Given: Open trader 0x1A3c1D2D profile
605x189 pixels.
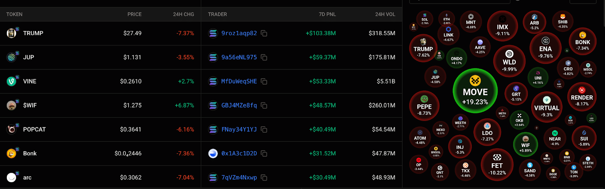Looking at the screenshot, I should click(239, 153).
